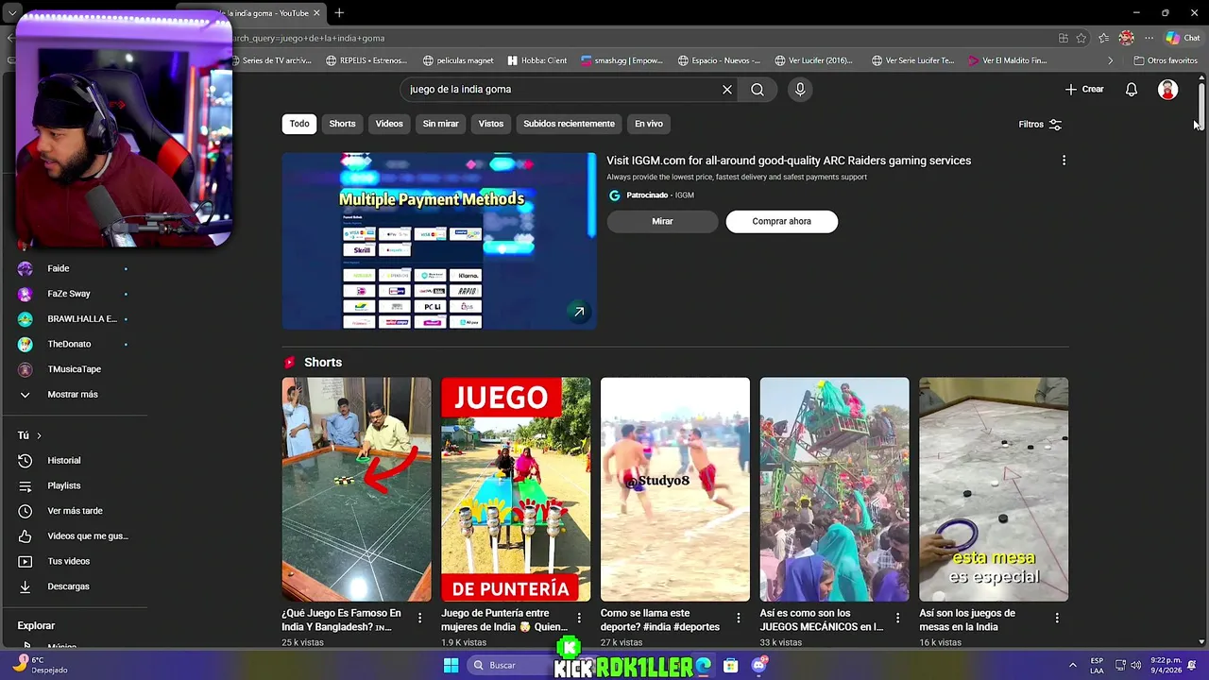Open YouTube notifications bell

pyautogui.click(x=1132, y=90)
